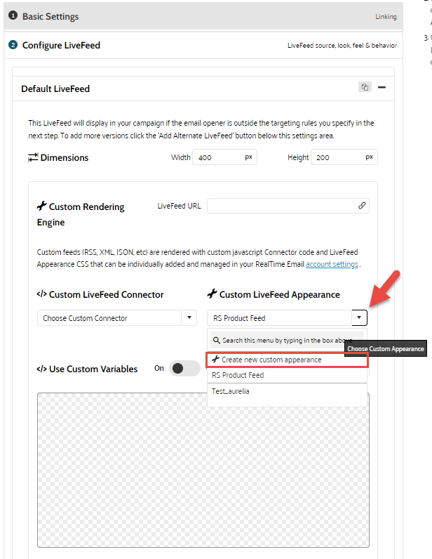Click 'LiveFeed source, look, feel & behavior' text
This screenshot has height=559, width=432.
[342, 45]
